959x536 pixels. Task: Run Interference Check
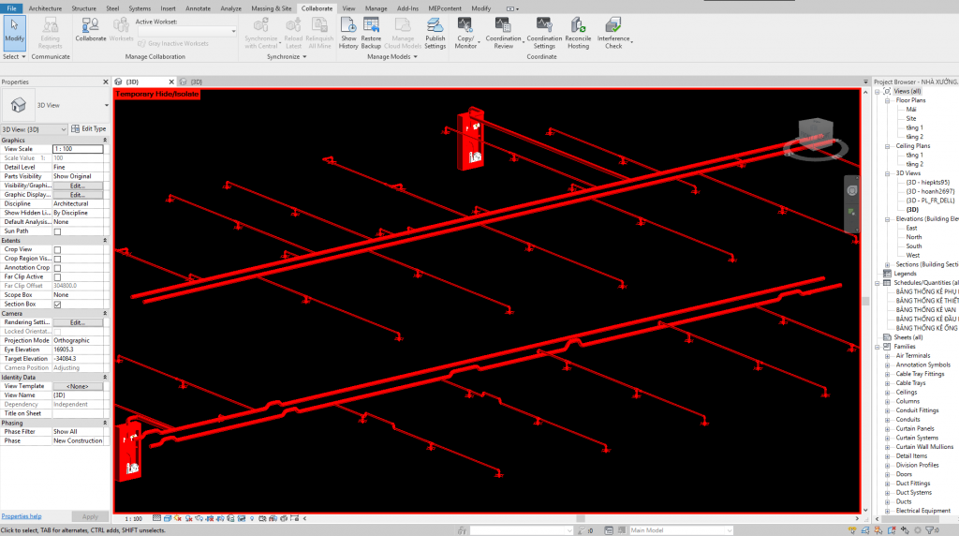click(613, 33)
